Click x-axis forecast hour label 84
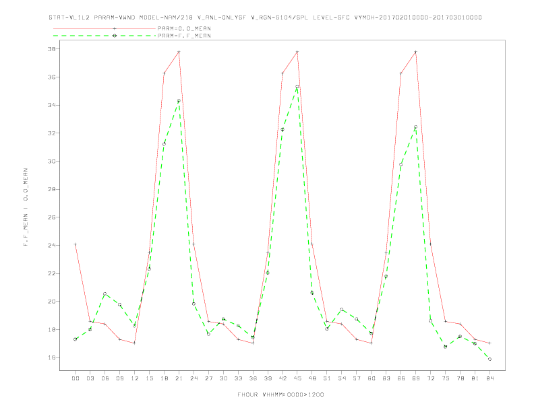Viewport: 534px width, 412px height. coord(489,378)
